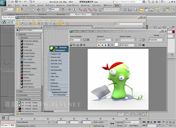Toggle the Diffuse Color input socket
Viewport: 176px width, 128px height.
click(49, 57)
